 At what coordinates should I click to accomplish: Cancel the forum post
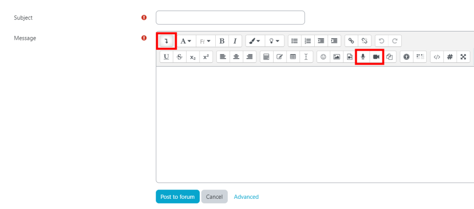click(x=214, y=197)
